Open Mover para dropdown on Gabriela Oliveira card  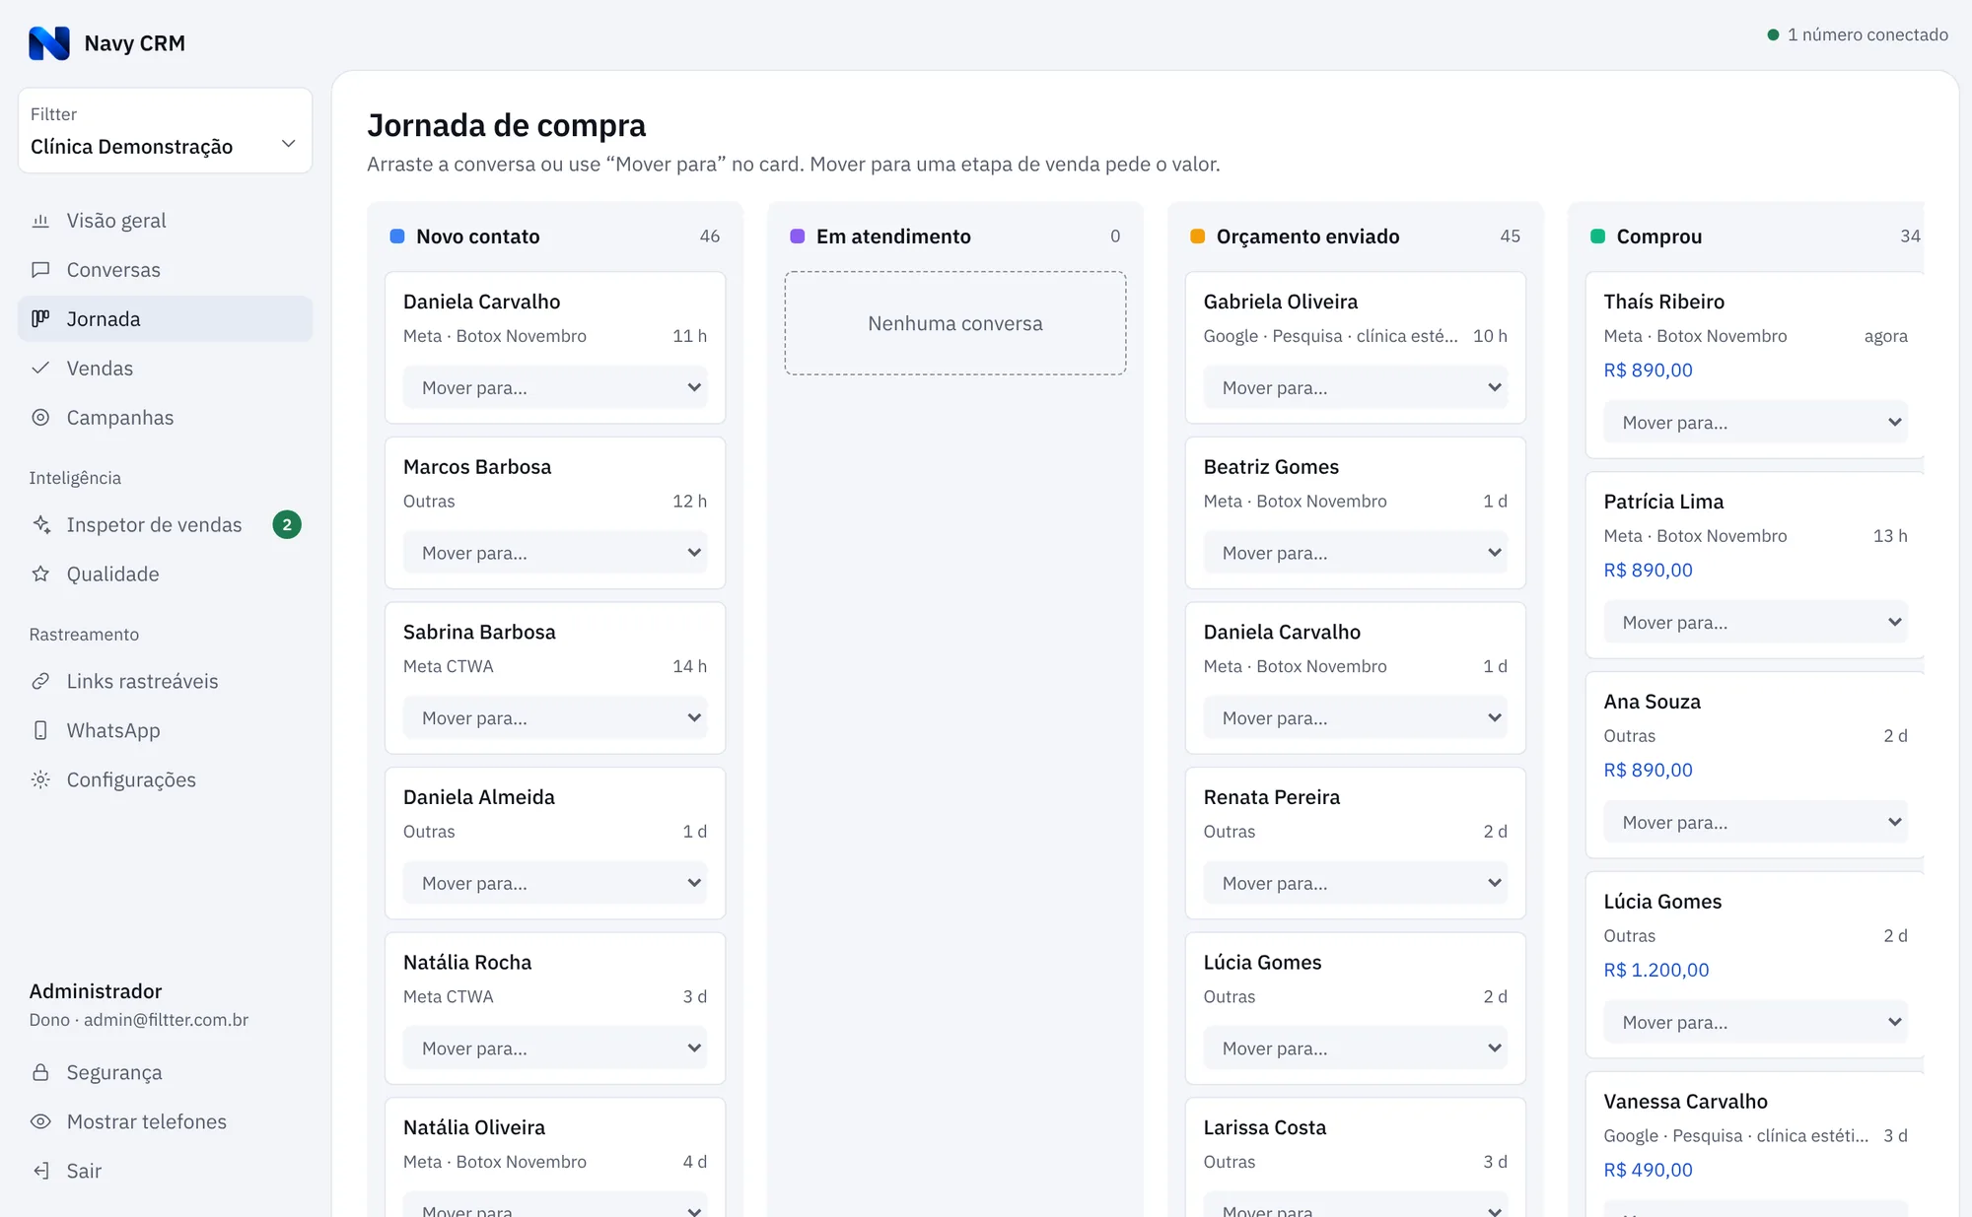[1356, 387]
